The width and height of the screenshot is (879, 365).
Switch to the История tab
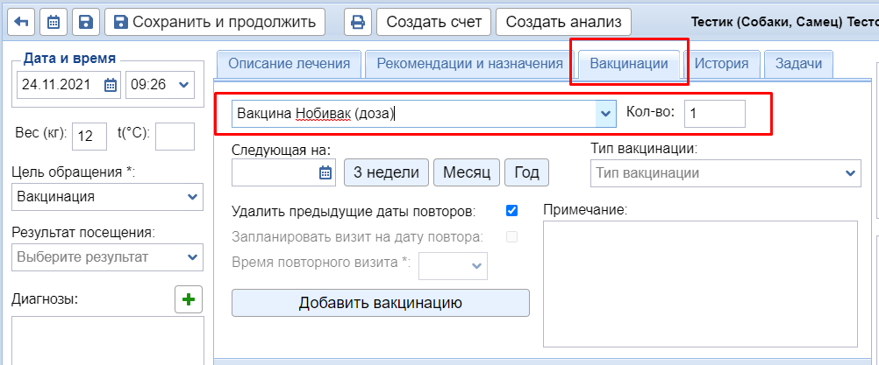[721, 64]
